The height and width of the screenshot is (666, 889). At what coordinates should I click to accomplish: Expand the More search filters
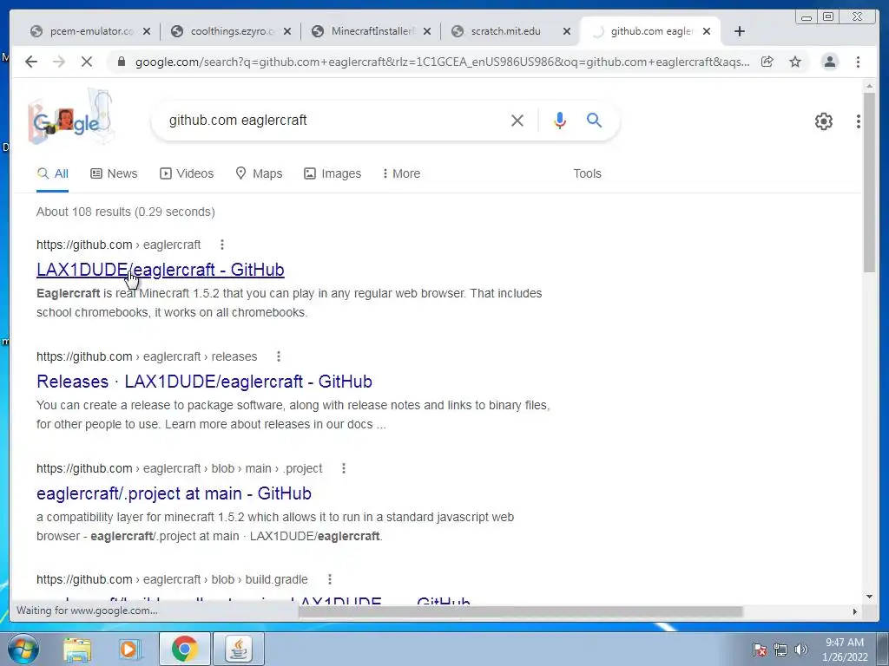coord(401,173)
